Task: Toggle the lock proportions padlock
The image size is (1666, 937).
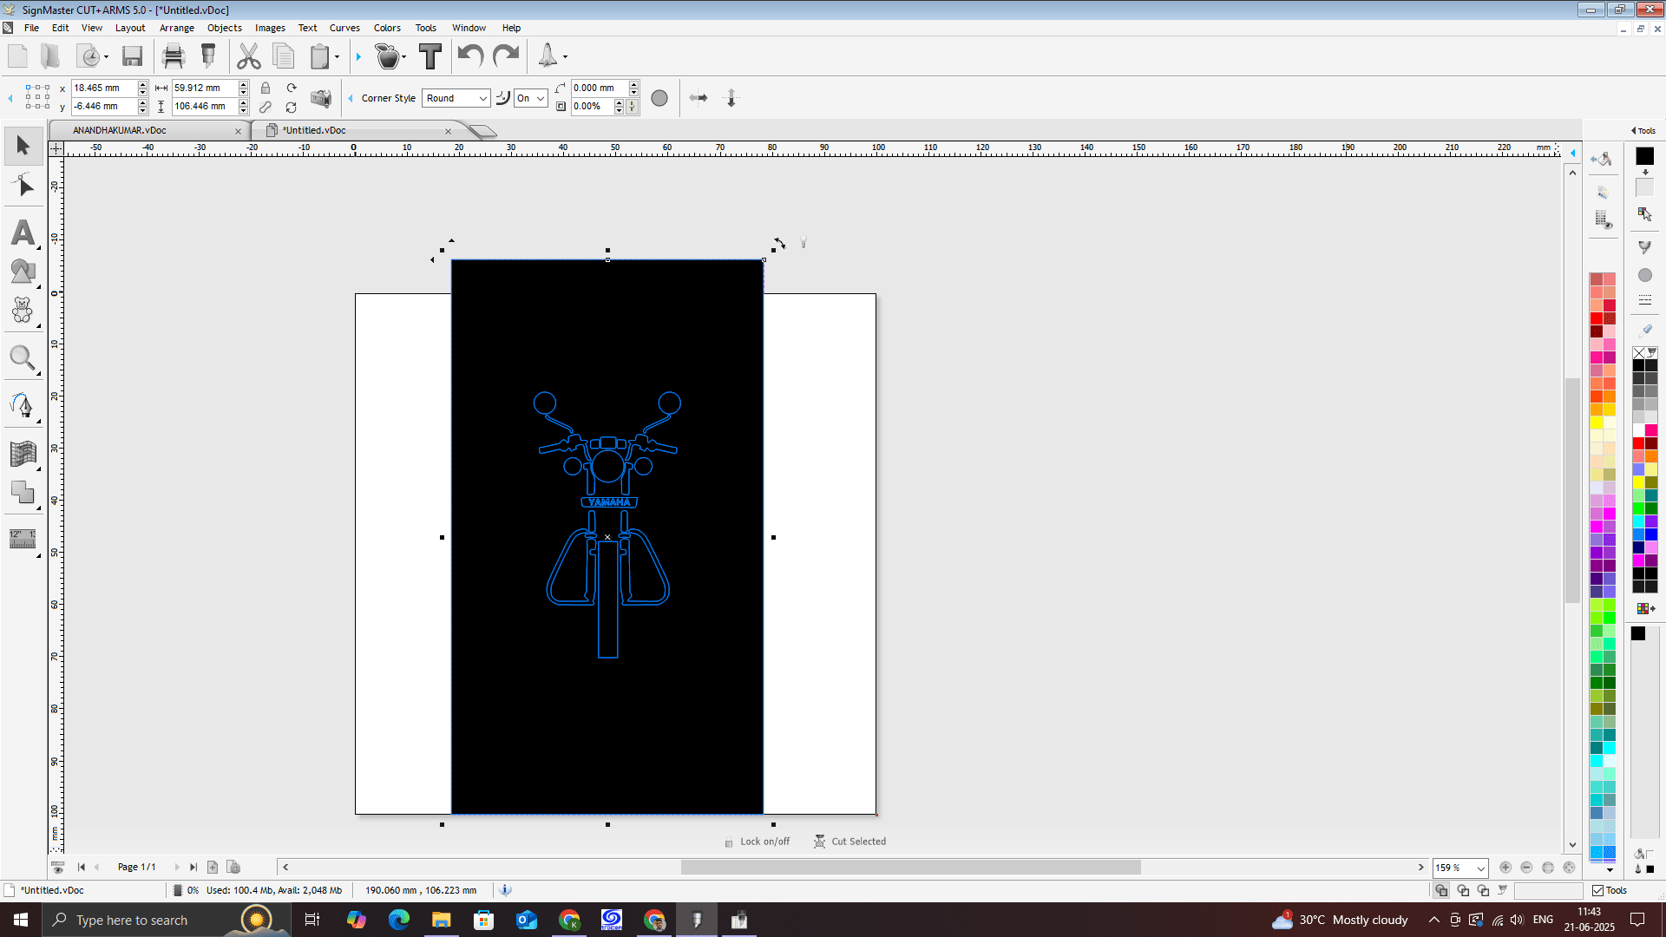Action: (266, 88)
